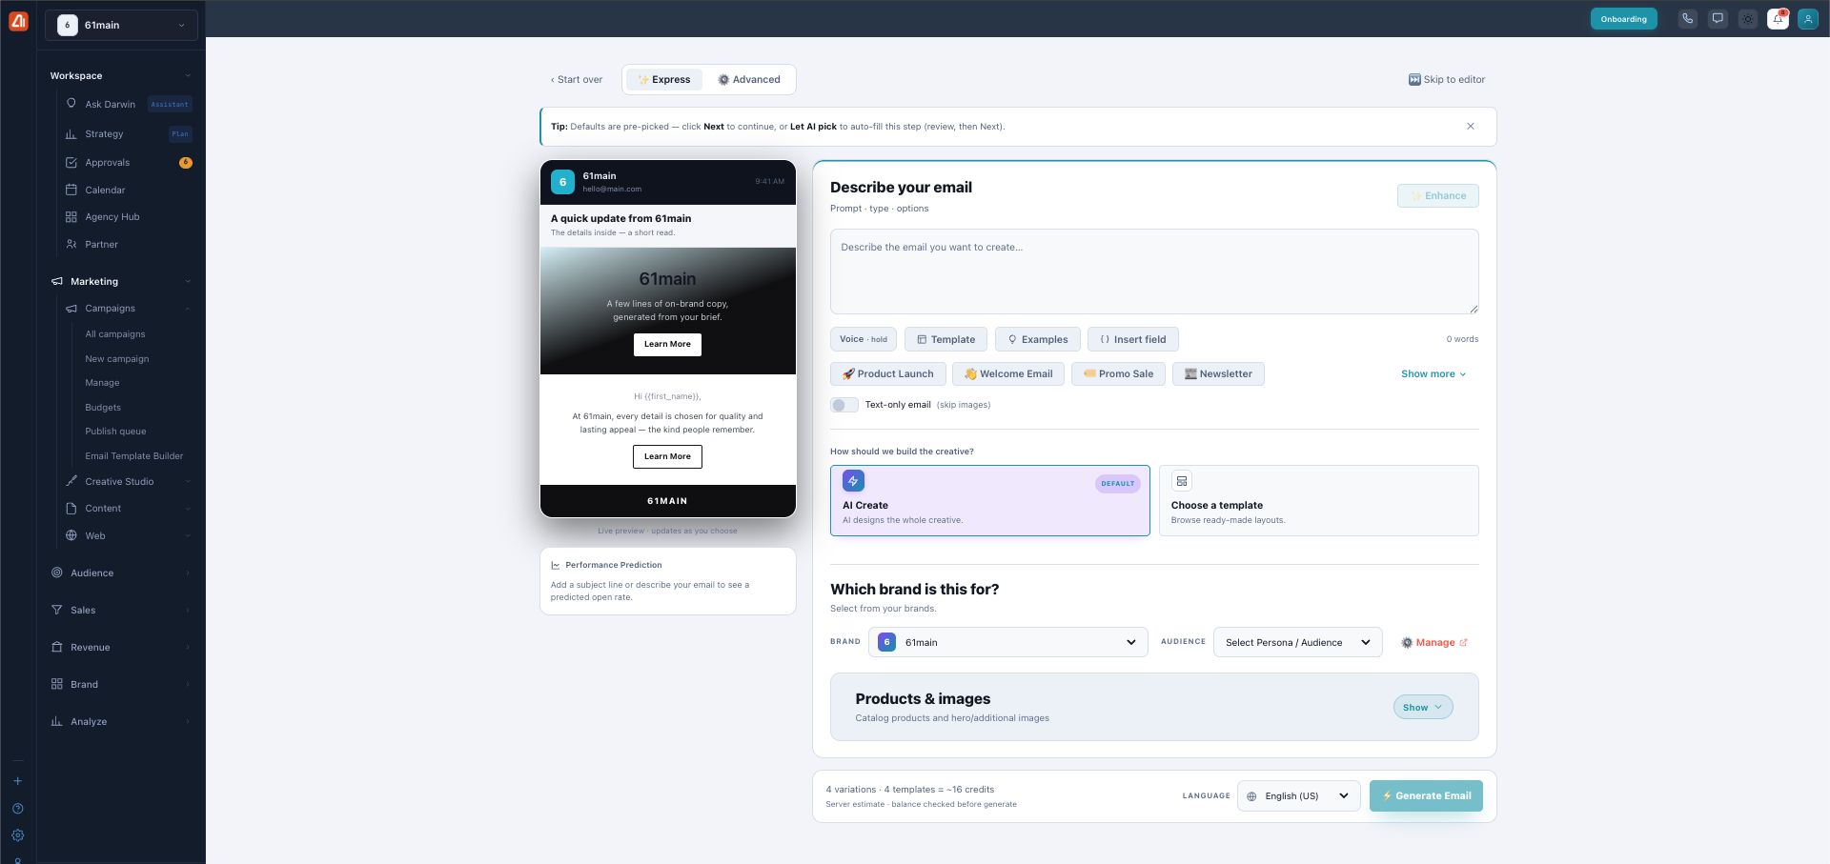
Task: Open the BRAND 61main dropdown
Action: coord(1008,642)
